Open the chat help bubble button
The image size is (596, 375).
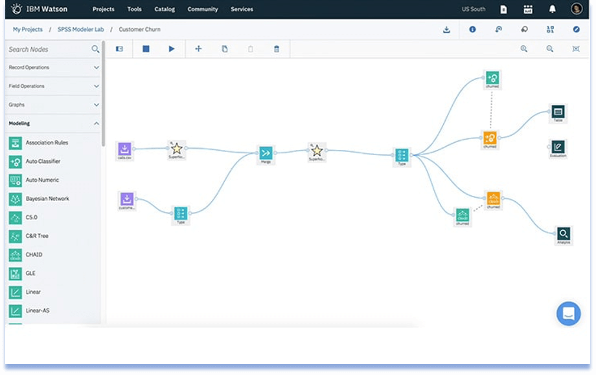568,314
